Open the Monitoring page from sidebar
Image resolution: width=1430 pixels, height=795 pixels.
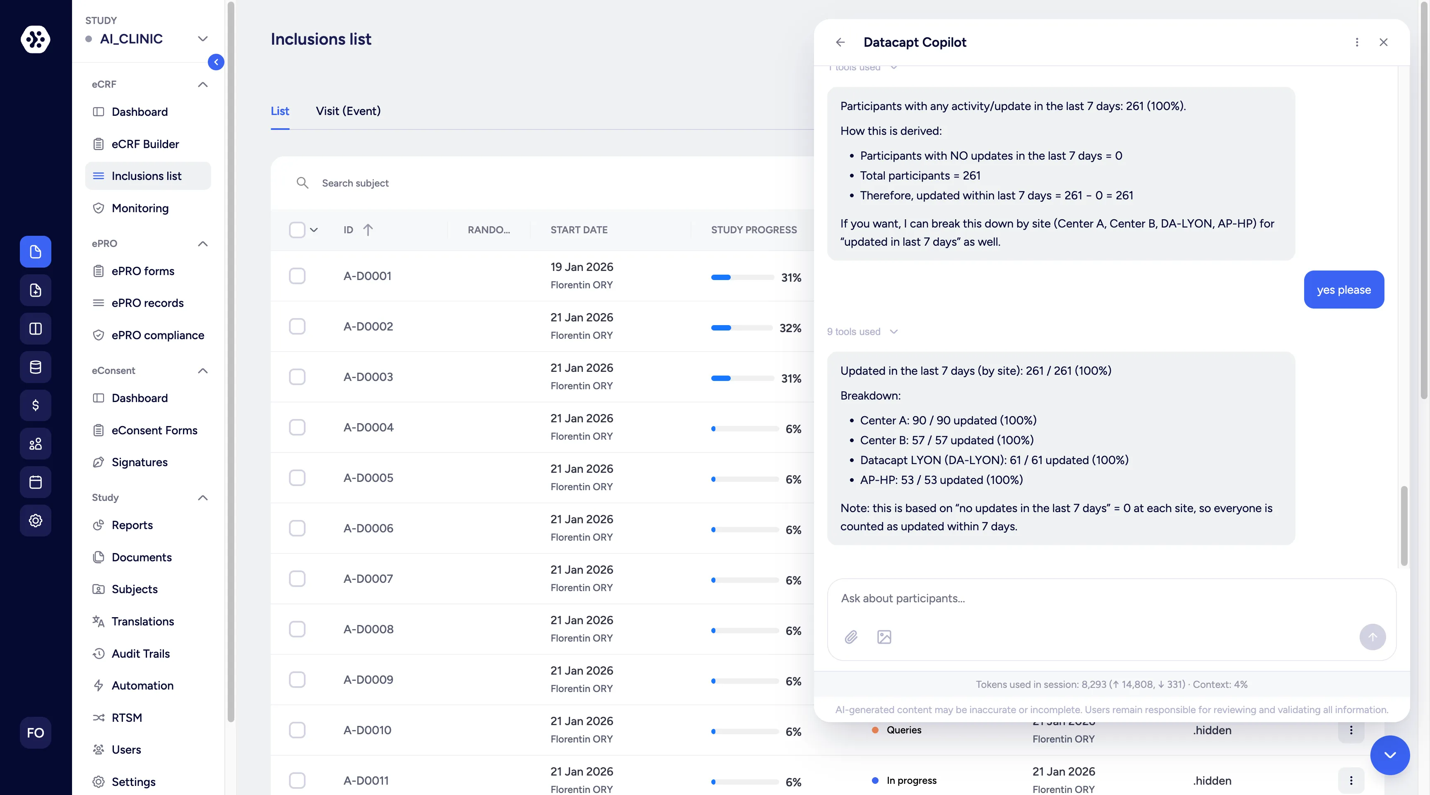point(140,208)
